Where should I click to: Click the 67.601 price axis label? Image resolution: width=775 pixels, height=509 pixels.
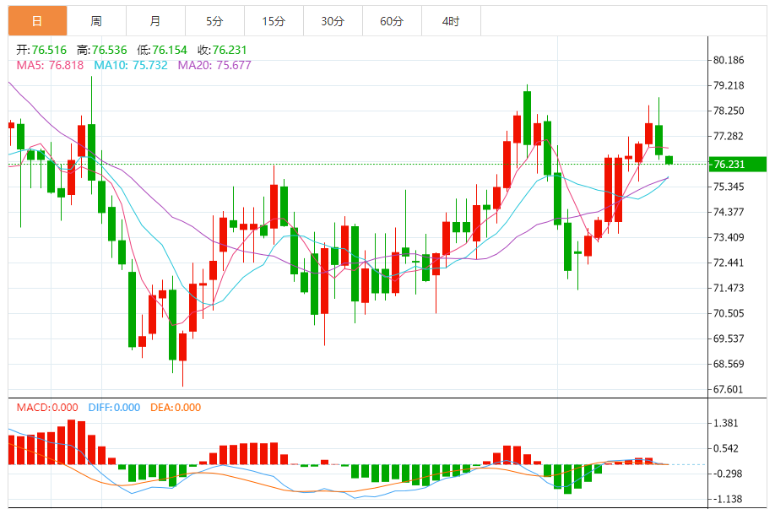pos(729,389)
